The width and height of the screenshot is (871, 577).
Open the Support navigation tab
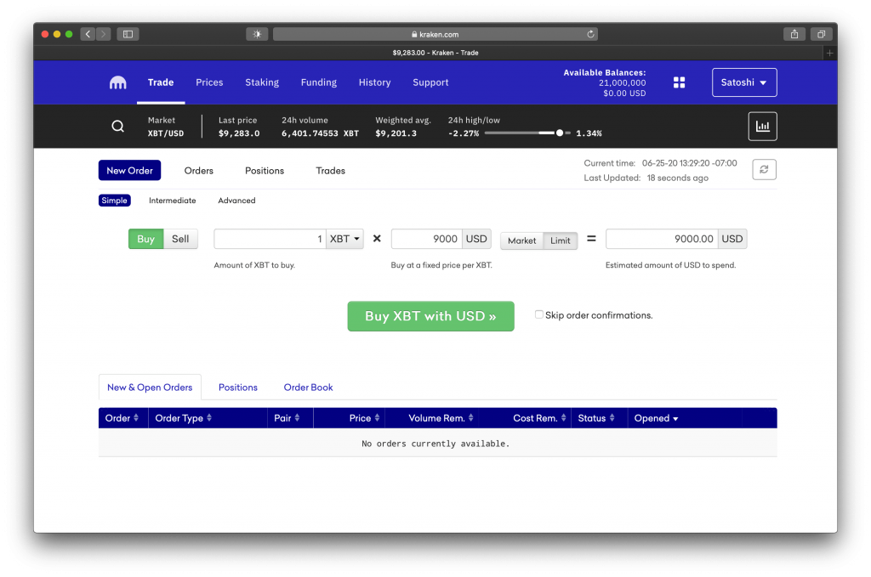[430, 82]
